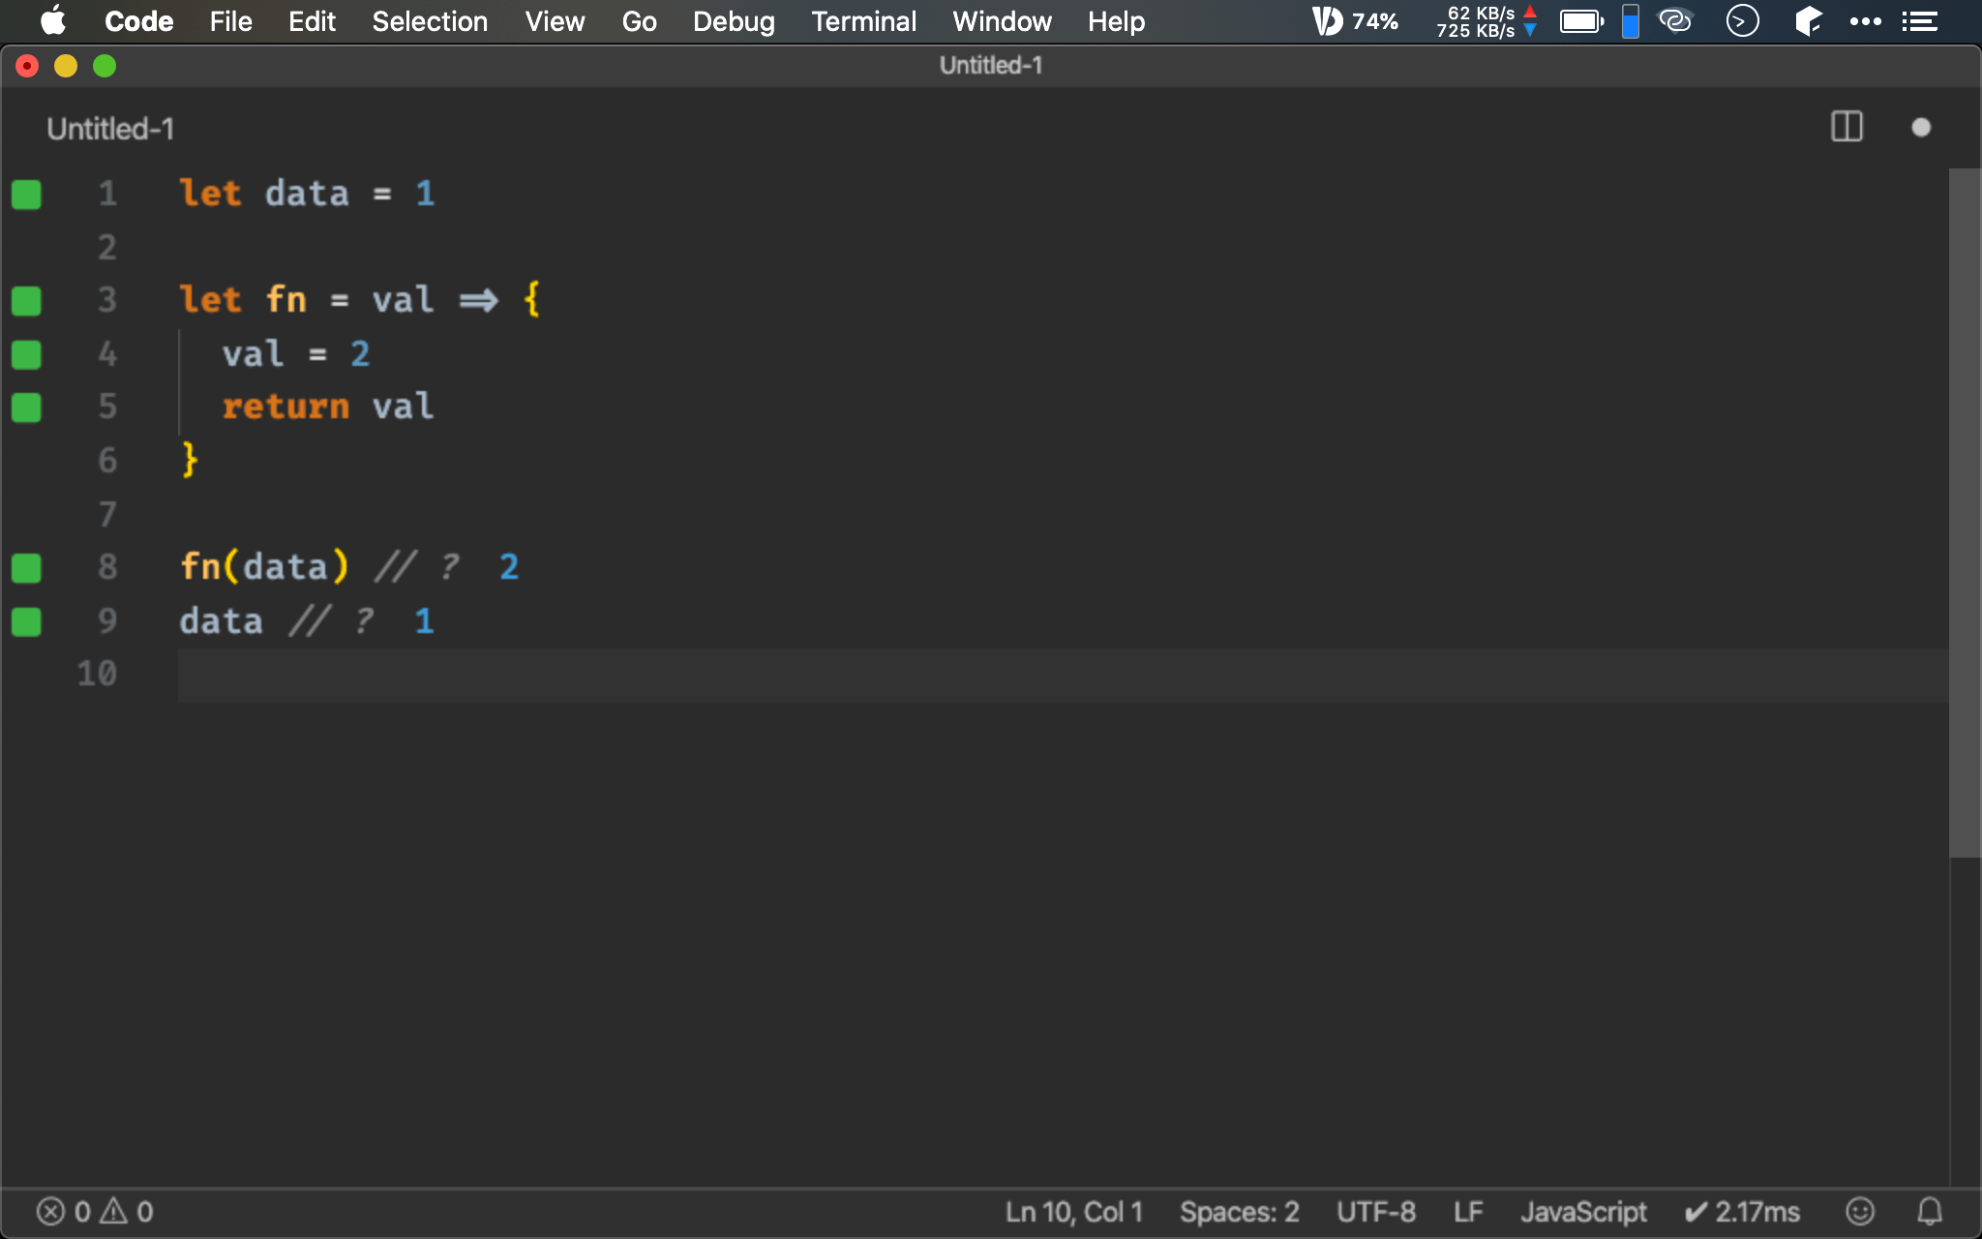1982x1239 pixels.
Task: Open the feedback smiley icon
Action: click(1859, 1211)
